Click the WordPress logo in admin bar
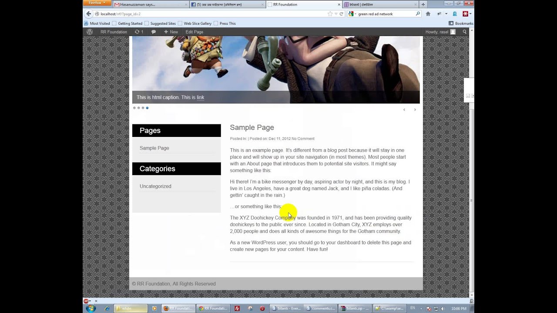Viewport: 557px width, 313px height. (x=90, y=32)
